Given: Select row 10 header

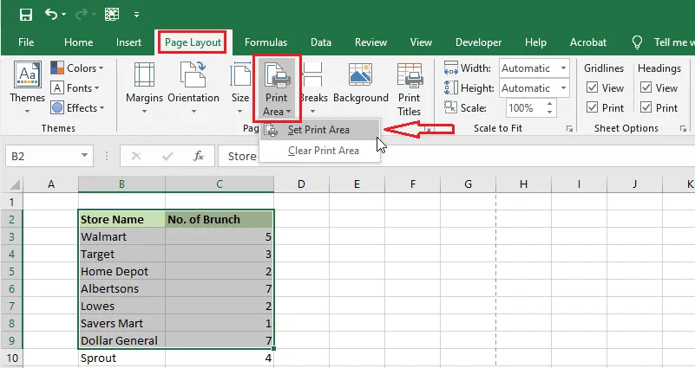Looking at the screenshot, I should [x=11, y=358].
